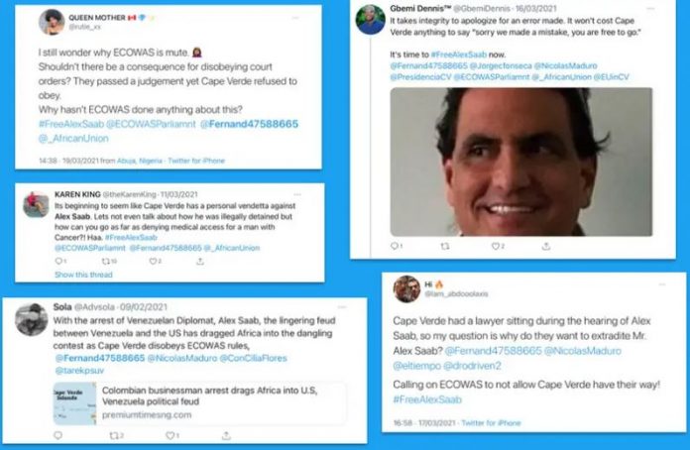Like Sola's tweet with heart icon

[170, 435]
